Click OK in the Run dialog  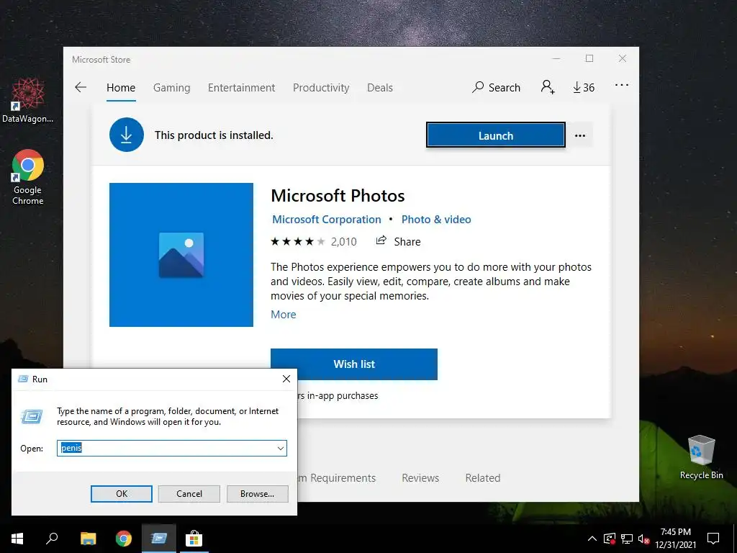[x=121, y=494]
